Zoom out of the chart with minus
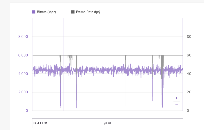204x130 pixels. [x=176, y=104]
